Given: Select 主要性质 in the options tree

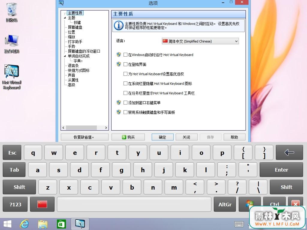Looking at the screenshot, I should tap(75, 13).
